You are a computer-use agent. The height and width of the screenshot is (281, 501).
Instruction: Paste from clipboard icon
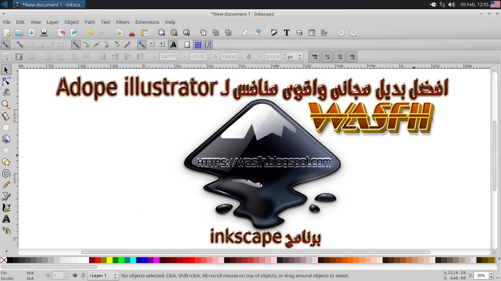coord(145,33)
